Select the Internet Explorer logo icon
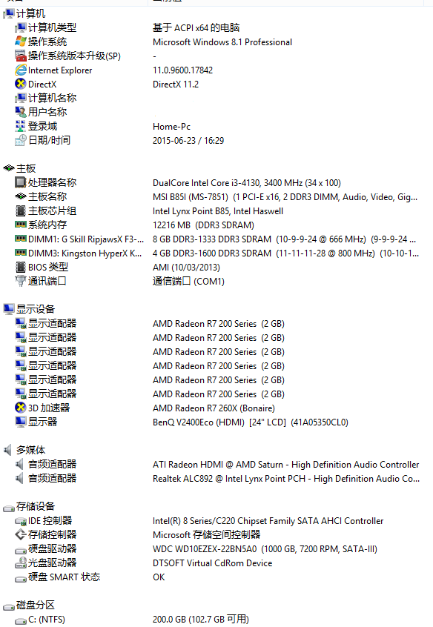This screenshot has width=433, height=627. pyautogui.click(x=21, y=70)
